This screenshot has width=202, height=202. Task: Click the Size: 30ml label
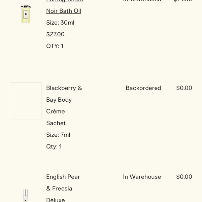[60, 23]
